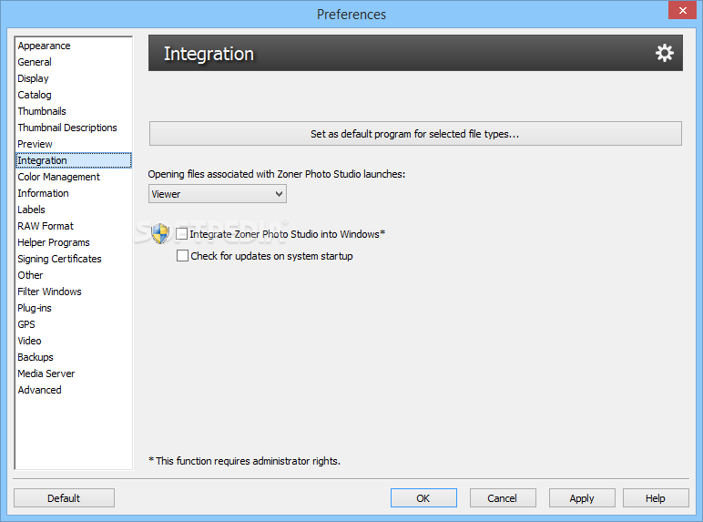Click the administrator shield icon
The width and height of the screenshot is (703, 522).
[x=160, y=233]
